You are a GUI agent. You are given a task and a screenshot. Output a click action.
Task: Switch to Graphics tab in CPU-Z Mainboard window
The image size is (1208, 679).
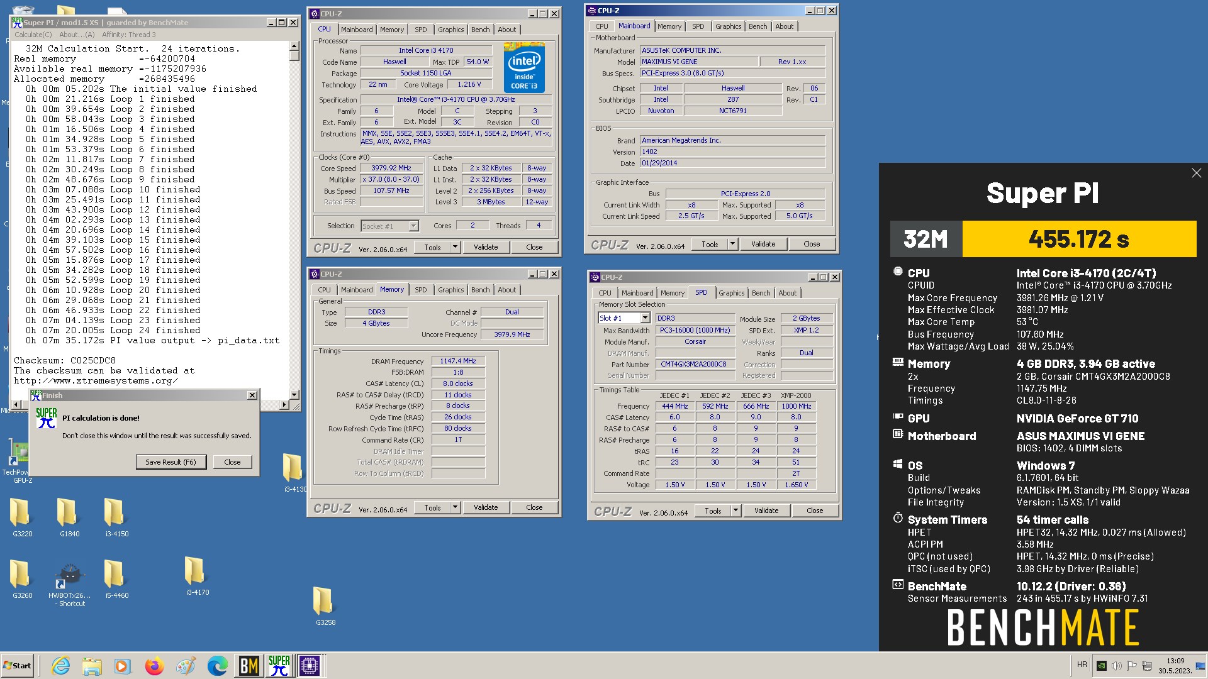(728, 26)
